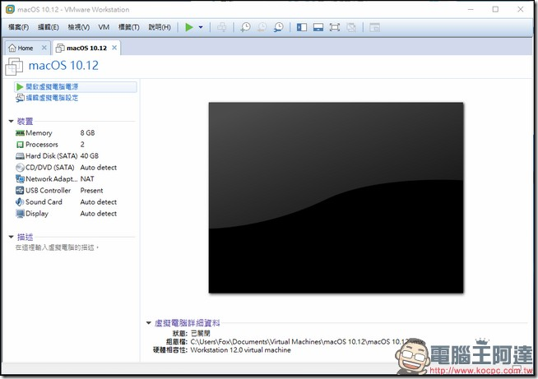Collapse the 虛擬電腦詳細資料 section
Viewport: 538px width, 379px height.
pos(149,323)
